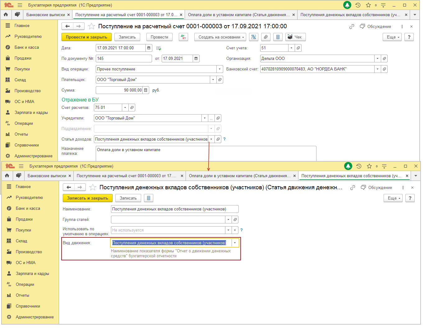Screen dimensions: 429x328
Task: Open ОС и НМА in lower sidebar
Action: coord(25,263)
